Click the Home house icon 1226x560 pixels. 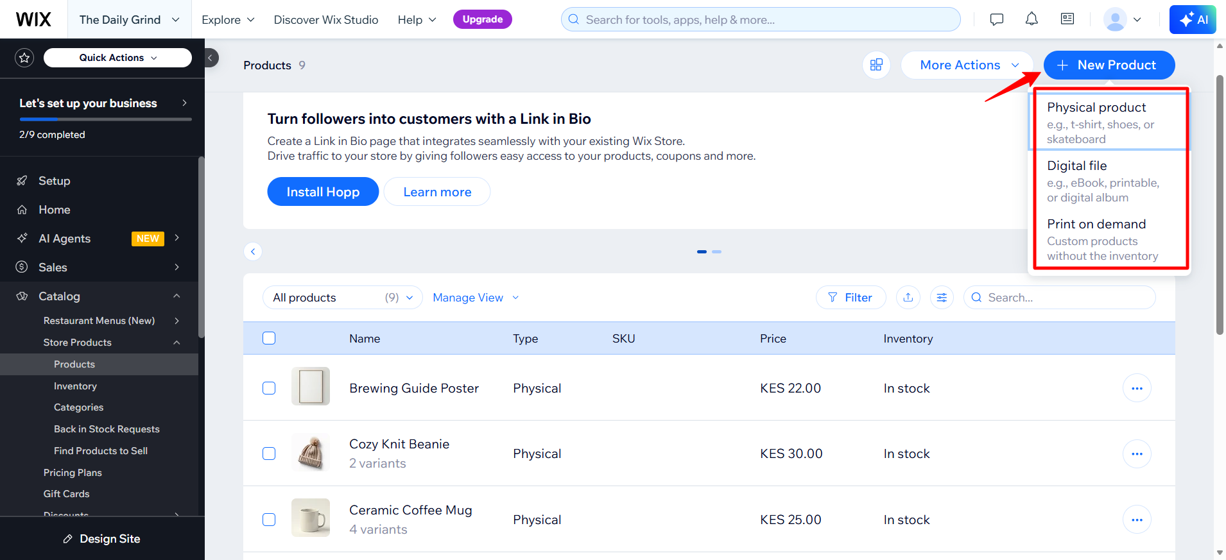coord(22,210)
